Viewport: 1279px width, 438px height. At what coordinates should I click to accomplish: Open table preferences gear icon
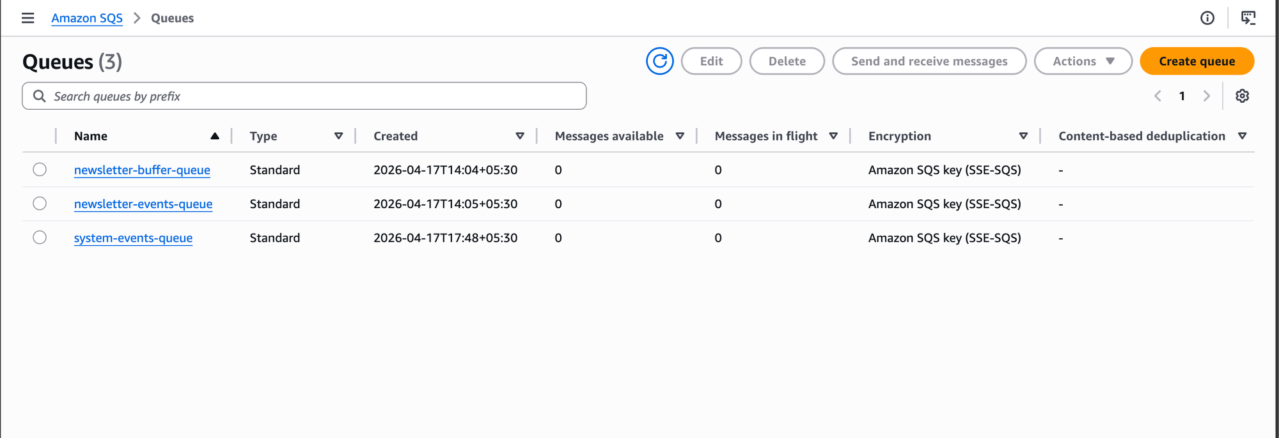tap(1242, 96)
